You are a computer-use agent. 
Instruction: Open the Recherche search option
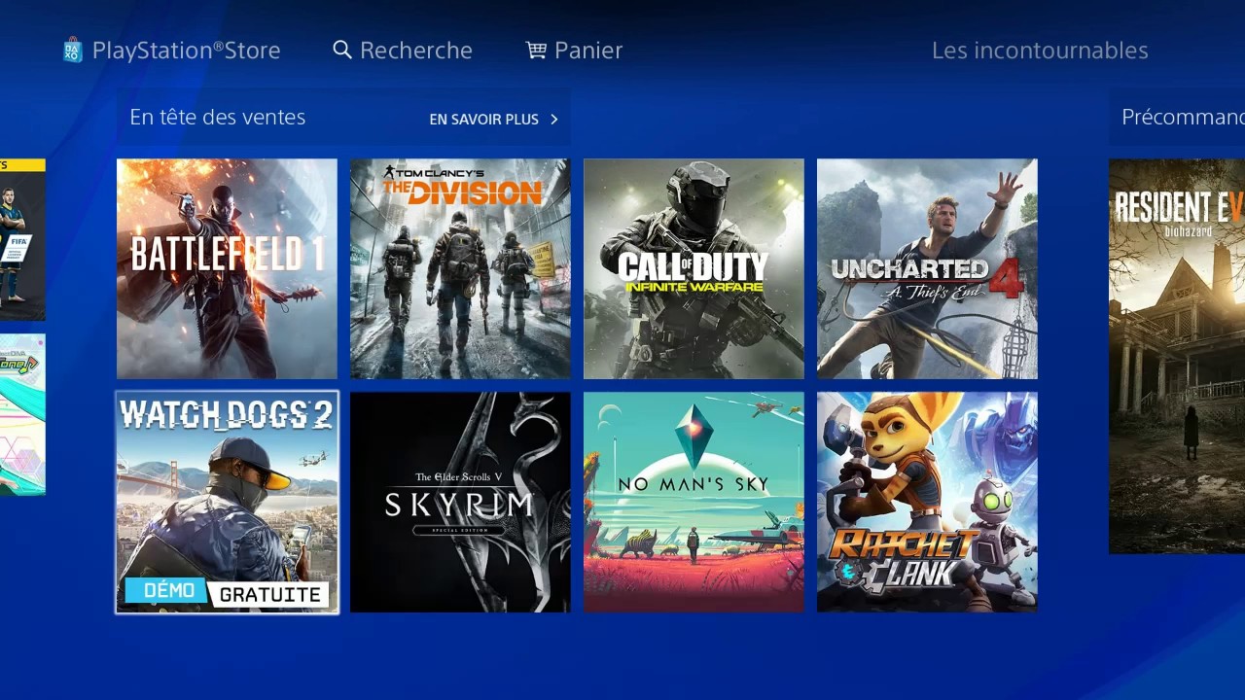pyautogui.click(x=416, y=51)
